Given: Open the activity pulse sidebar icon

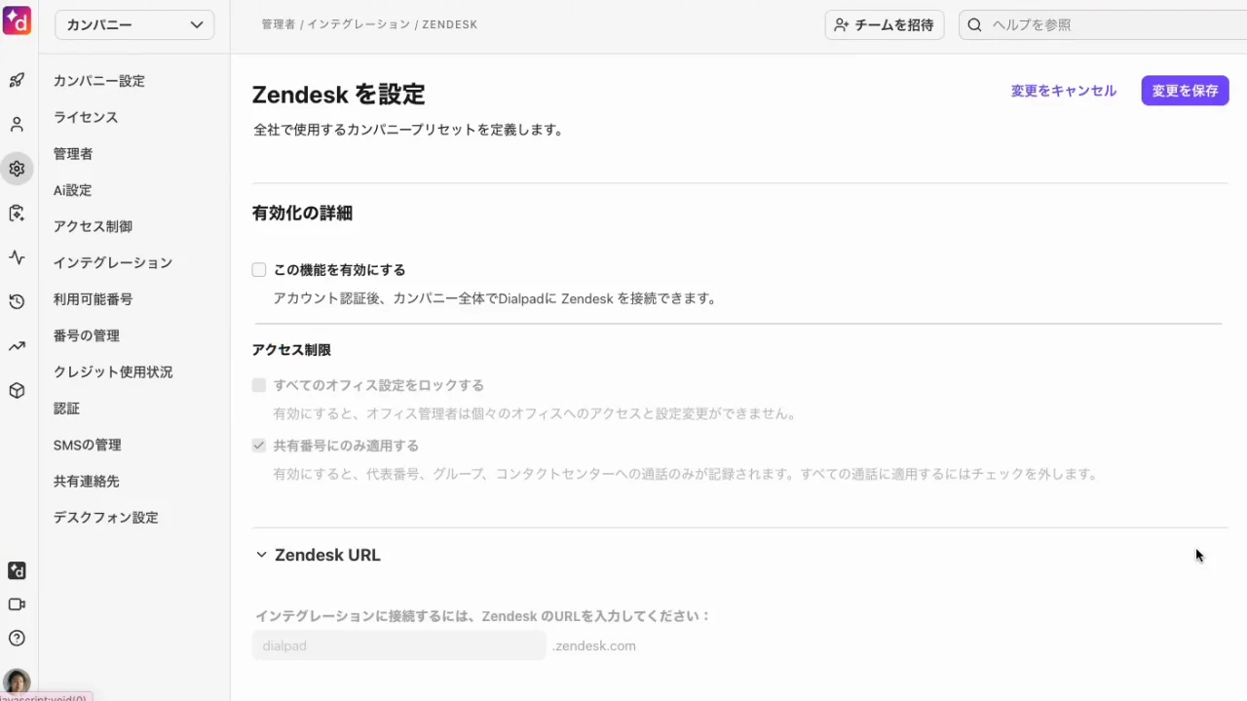Looking at the screenshot, I should [17, 257].
